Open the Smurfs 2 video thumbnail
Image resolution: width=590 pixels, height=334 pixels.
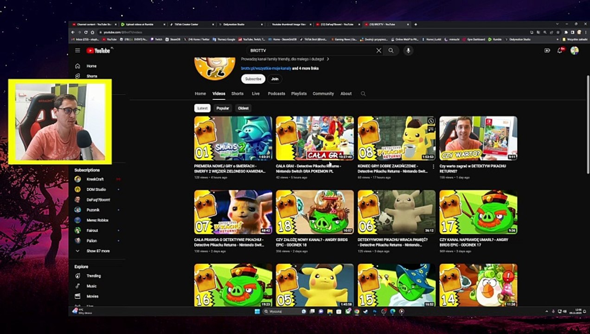(x=233, y=138)
